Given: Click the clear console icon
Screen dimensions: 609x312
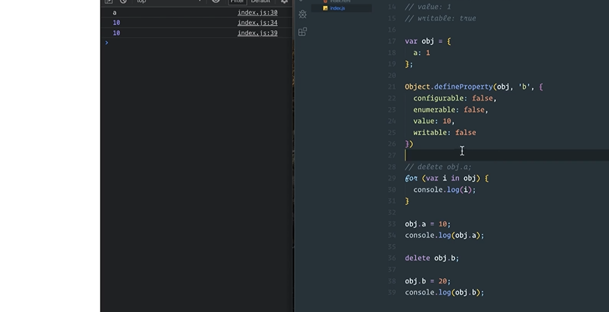Looking at the screenshot, I should coord(123,1).
